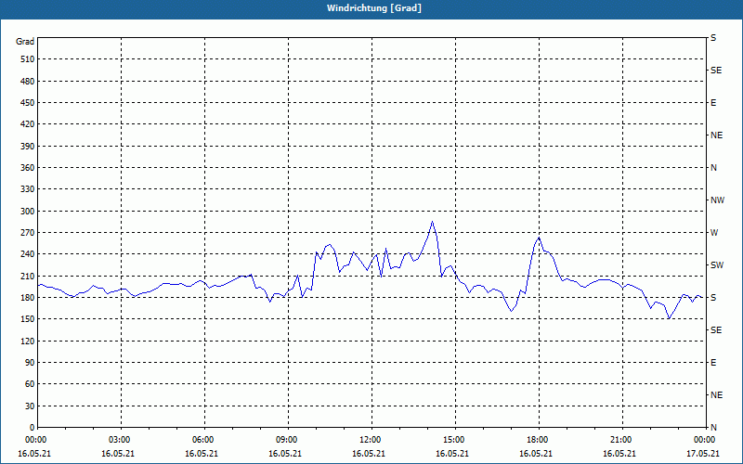Select the 420 y-axis value
This screenshot has width=743, height=464.
[28, 124]
